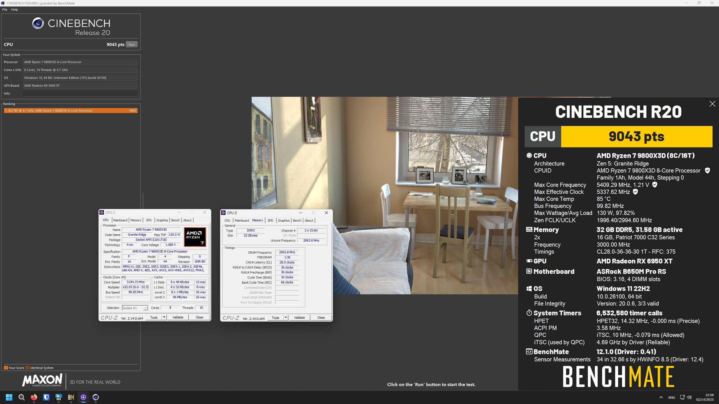The width and height of the screenshot is (719, 404).
Task: Click the DRAM Frequency value 2993.8 MHz
Action: click(x=287, y=252)
